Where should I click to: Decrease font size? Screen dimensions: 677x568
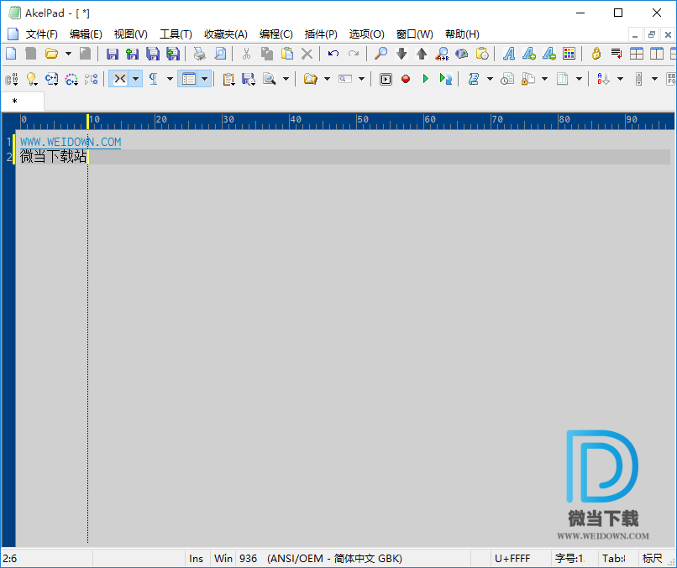point(549,54)
